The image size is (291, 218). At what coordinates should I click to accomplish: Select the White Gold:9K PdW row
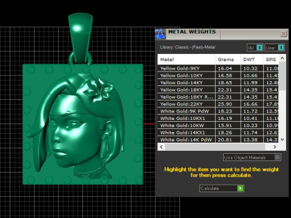tap(218, 111)
